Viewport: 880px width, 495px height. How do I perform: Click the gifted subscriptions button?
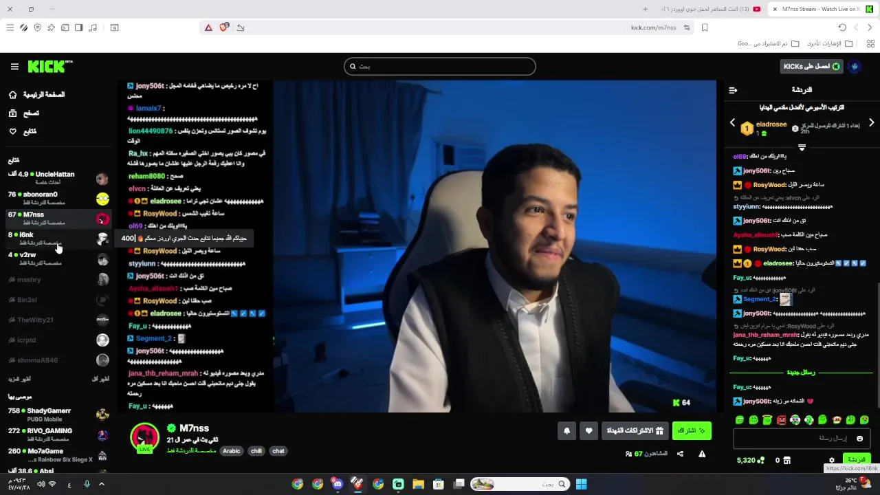click(x=635, y=430)
